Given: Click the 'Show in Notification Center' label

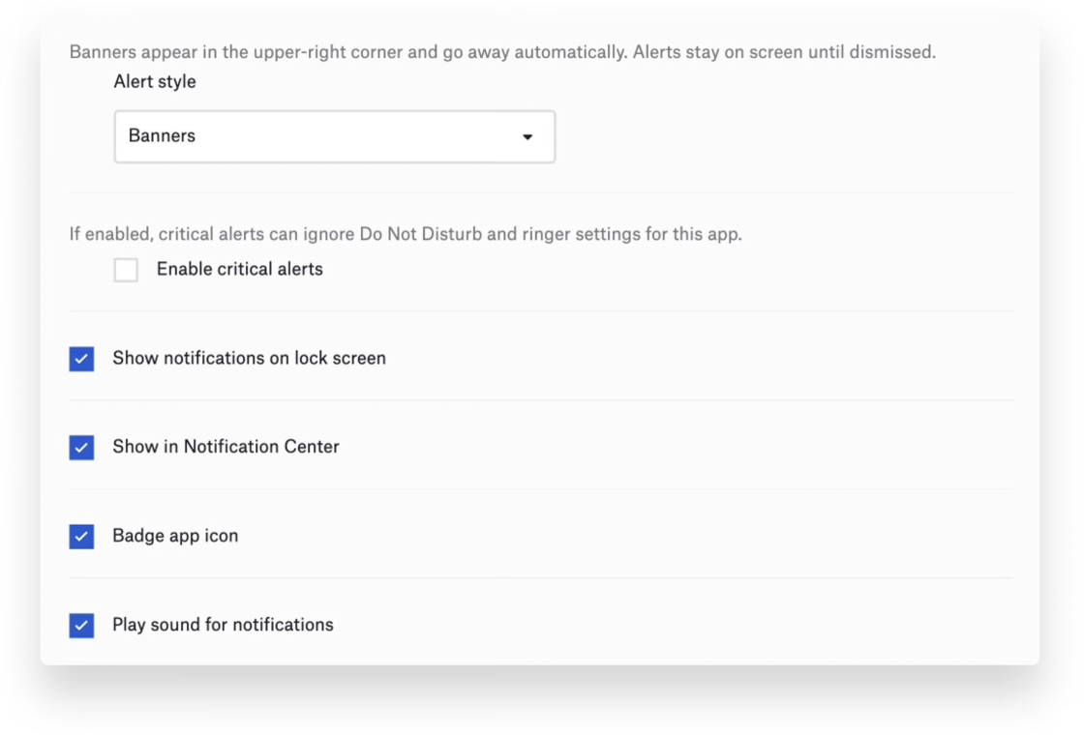Looking at the screenshot, I should point(226,447).
